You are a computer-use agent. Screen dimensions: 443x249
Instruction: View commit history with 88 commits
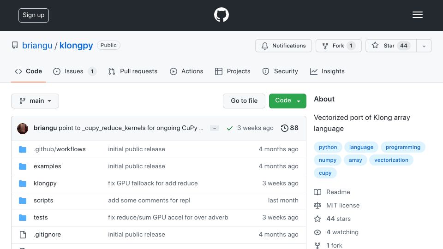click(x=290, y=128)
